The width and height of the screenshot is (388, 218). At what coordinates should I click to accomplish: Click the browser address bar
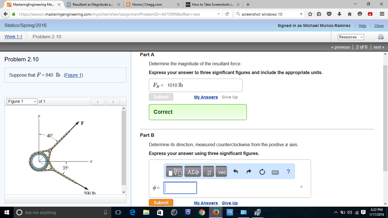116,14
